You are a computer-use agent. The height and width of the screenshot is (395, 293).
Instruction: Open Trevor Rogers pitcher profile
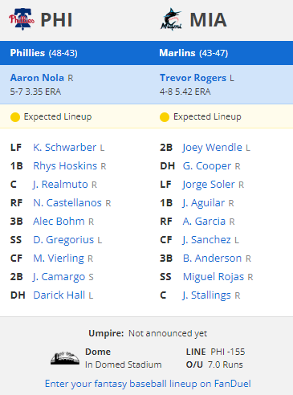tap(193, 78)
